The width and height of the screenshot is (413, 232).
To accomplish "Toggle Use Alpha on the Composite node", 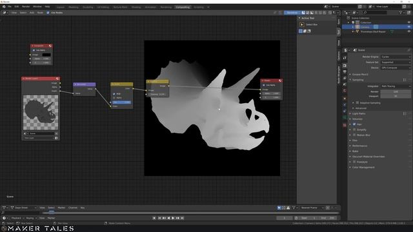I will coord(34,50).
